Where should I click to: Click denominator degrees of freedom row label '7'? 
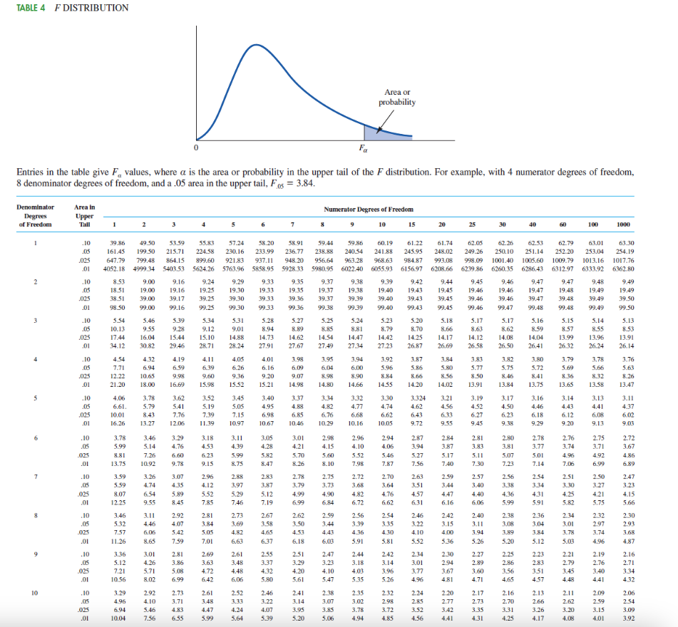36,477
